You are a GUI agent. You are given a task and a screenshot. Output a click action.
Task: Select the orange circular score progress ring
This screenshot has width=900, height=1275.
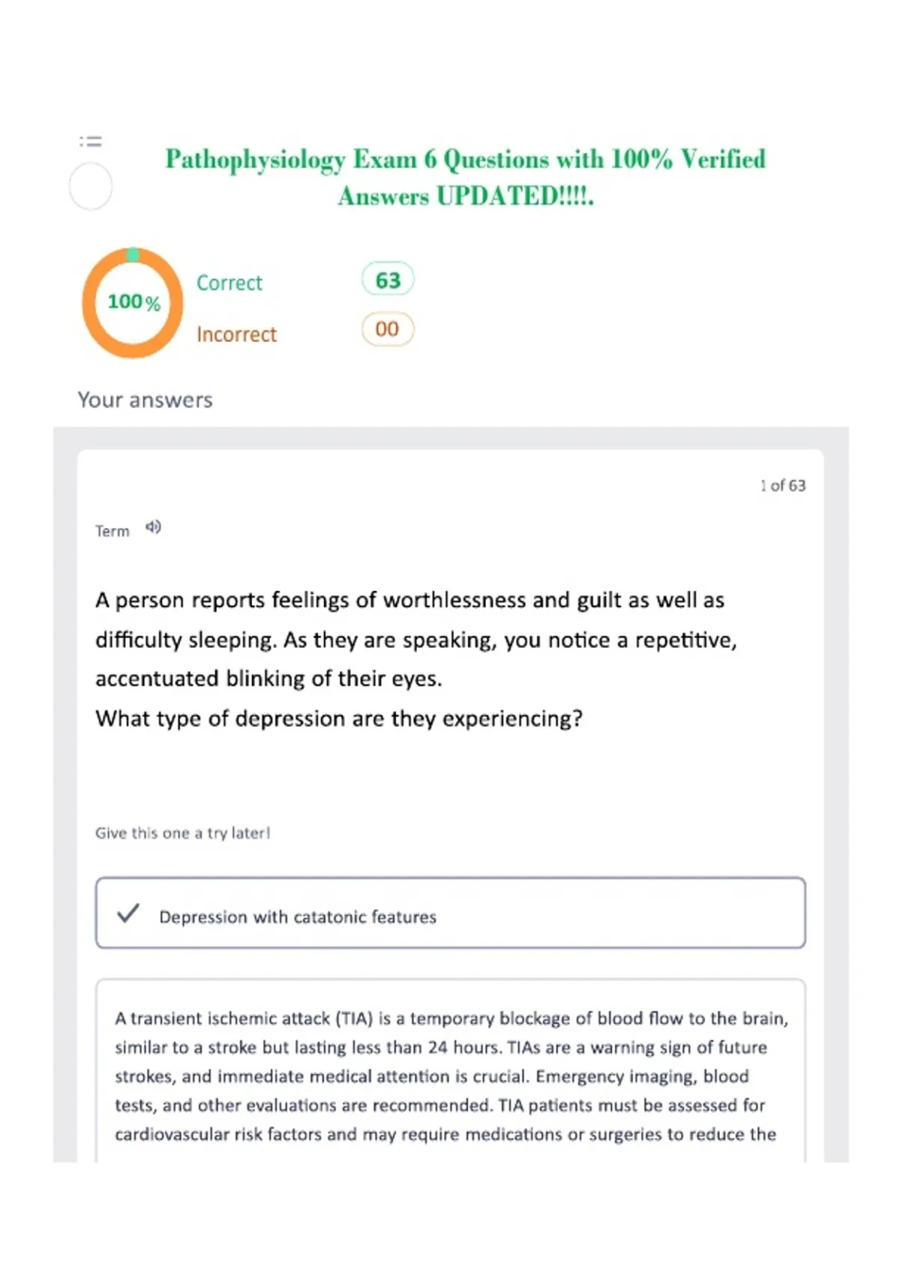pyautogui.click(x=133, y=302)
